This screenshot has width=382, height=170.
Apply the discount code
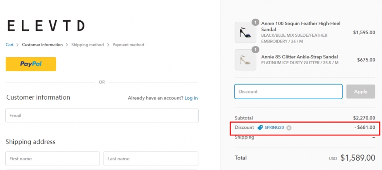point(361,92)
